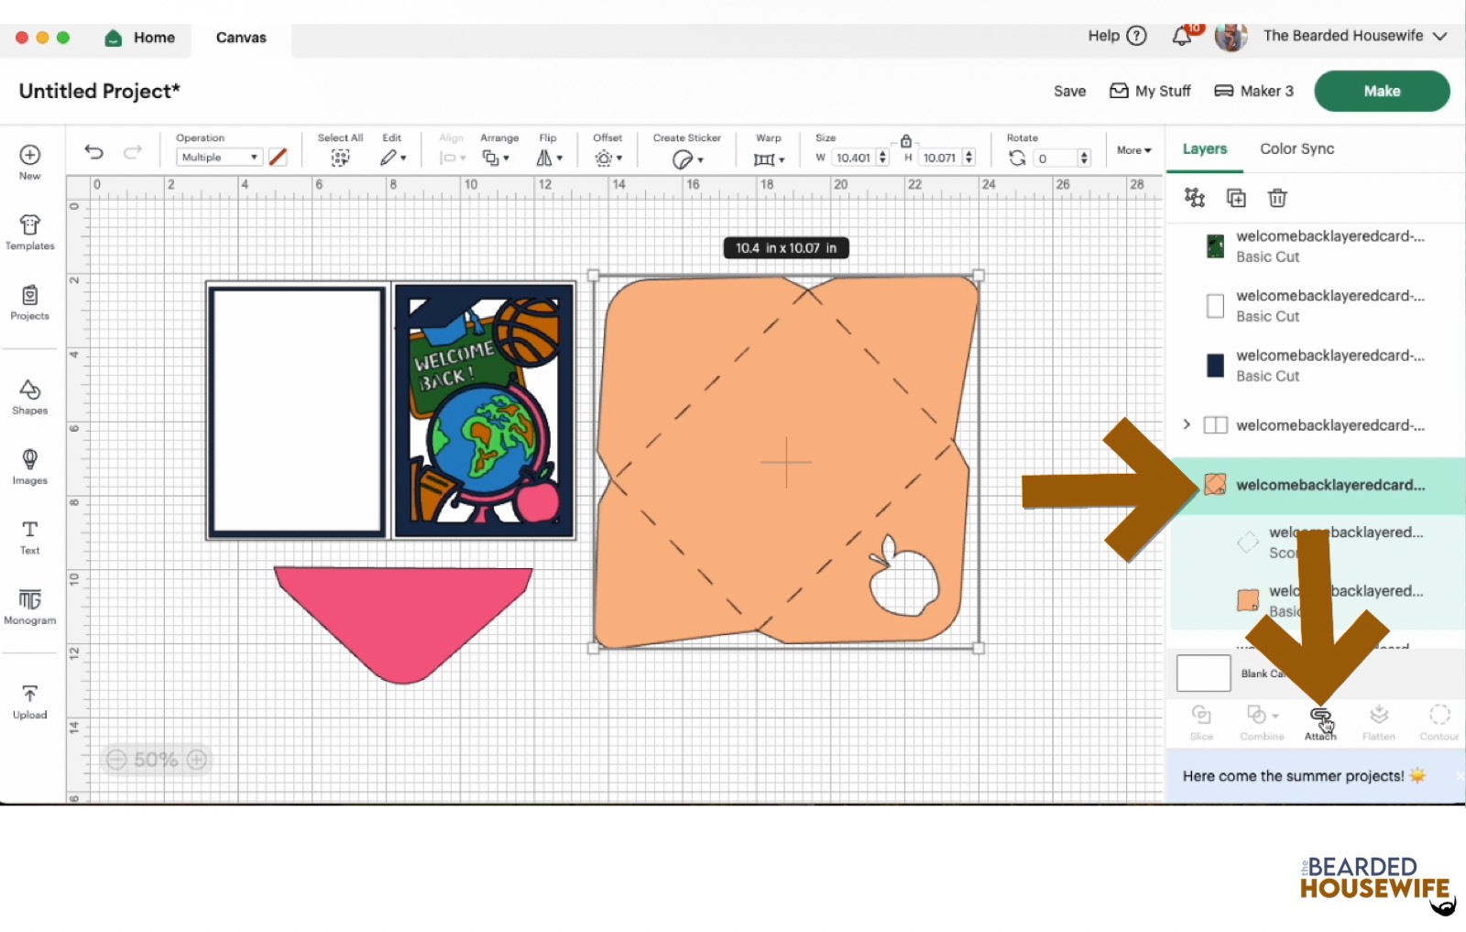Switch to the Canvas tab
1466x932 pixels.
tap(240, 38)
